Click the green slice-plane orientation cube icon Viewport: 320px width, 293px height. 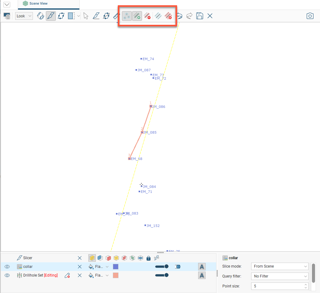(x=132, y=258)
